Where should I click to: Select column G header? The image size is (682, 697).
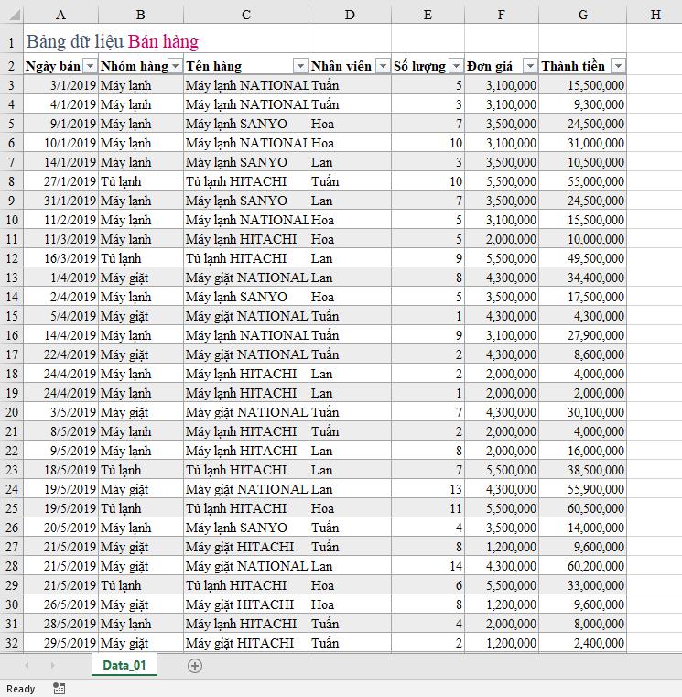583,16
